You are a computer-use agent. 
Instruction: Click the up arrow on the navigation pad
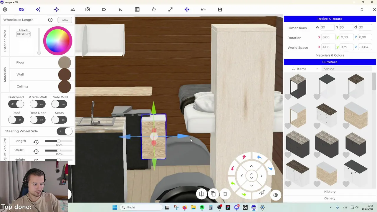point(252,166)
